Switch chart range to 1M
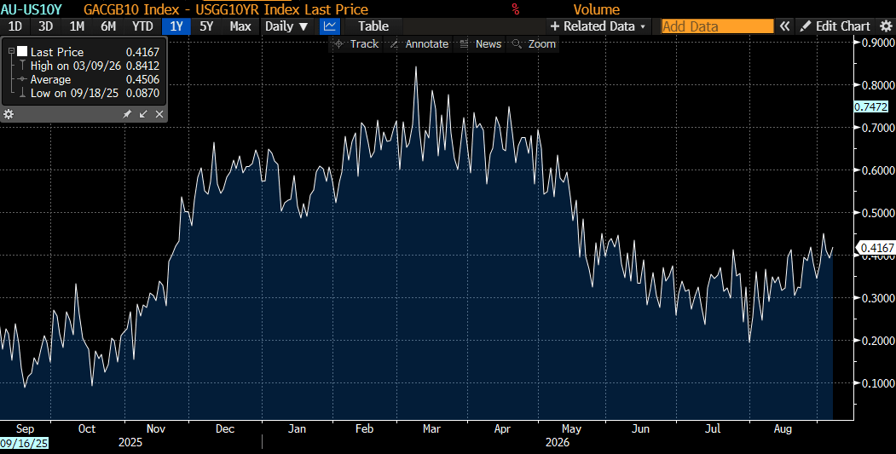The width and height of the screenshot is (896, 454). pyautogui.click(x=77, y=26)
